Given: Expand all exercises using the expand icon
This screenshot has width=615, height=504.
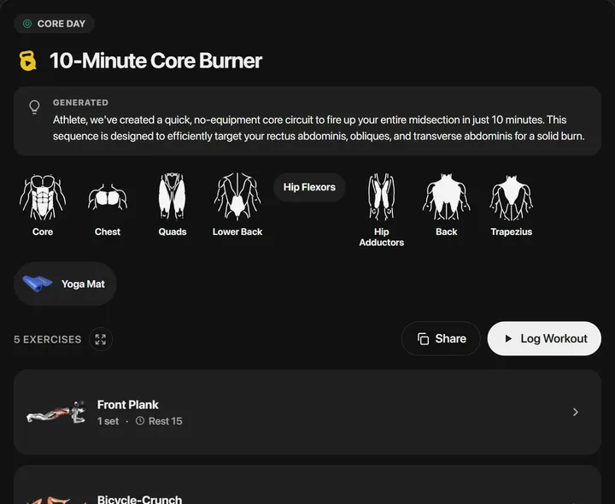Looking at the screenshot, I should (x=101, y=339).
